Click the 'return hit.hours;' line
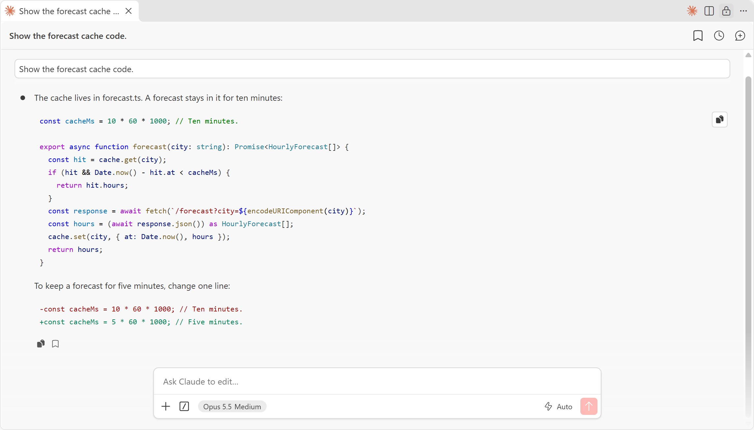Viewport: 754px width, 430px height. point(92,185)
